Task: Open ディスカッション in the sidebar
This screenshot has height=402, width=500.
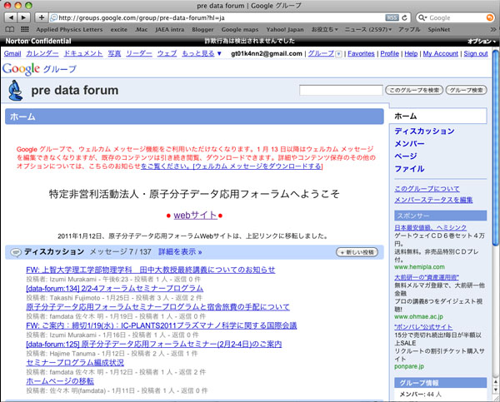Action: click(424, 132)
